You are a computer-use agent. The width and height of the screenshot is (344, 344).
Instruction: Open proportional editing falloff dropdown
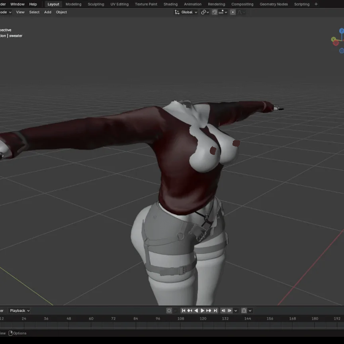241,12
